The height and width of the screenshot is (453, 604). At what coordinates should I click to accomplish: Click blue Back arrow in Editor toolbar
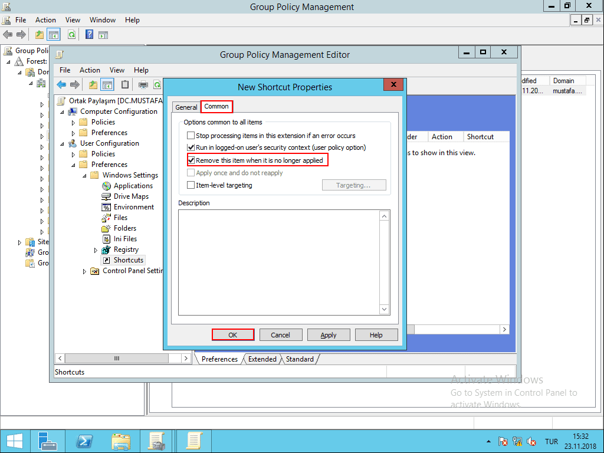coord(61,84)
